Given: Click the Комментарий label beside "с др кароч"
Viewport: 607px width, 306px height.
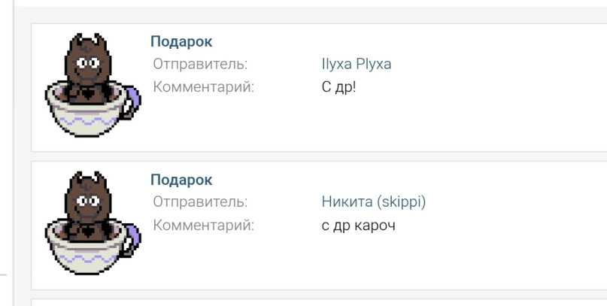Looking at the screenshot, I should coord(204,225).
